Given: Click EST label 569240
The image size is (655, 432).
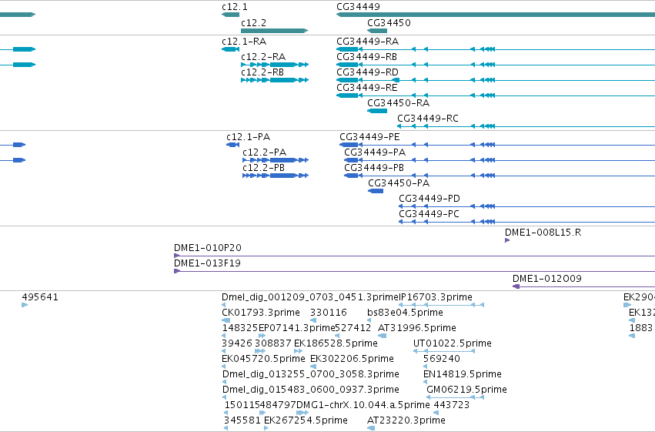Looking at the screenshot, I should pyautogui.click(x=442, y=360).
